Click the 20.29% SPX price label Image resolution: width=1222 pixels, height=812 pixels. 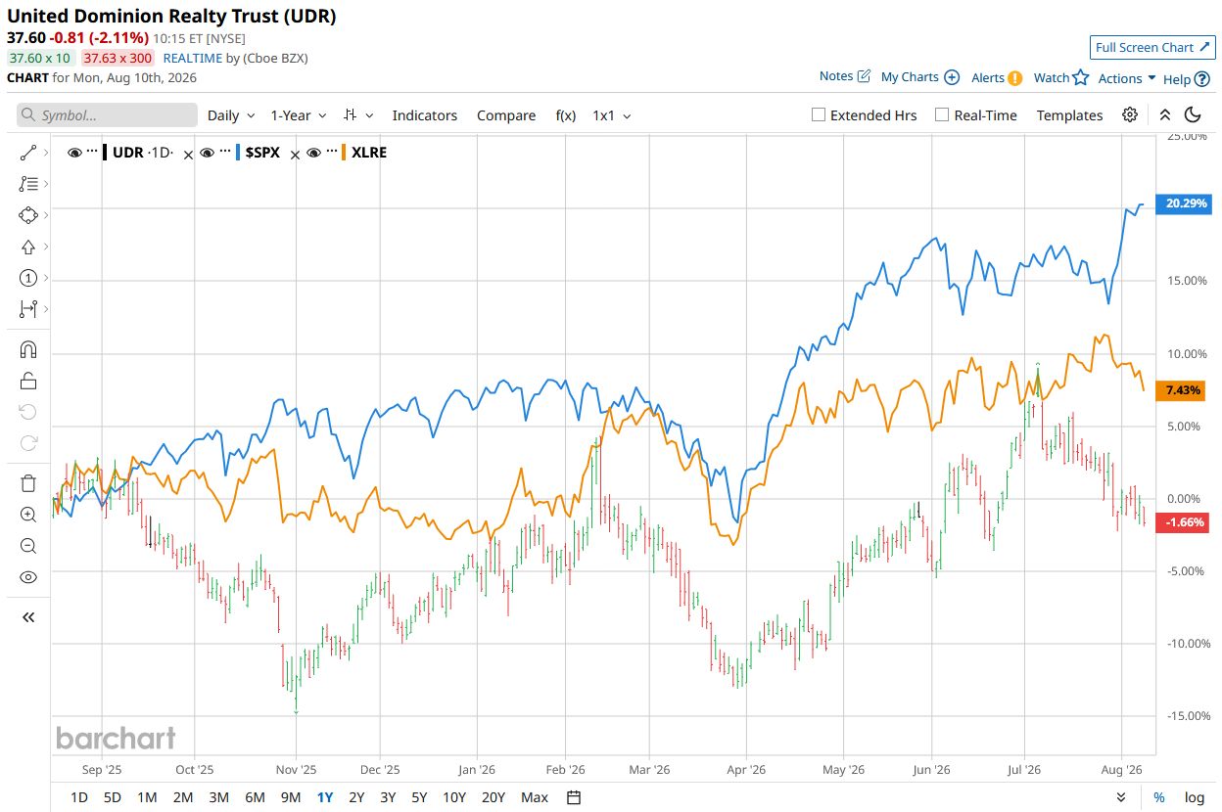click(x=1184, y=203)
